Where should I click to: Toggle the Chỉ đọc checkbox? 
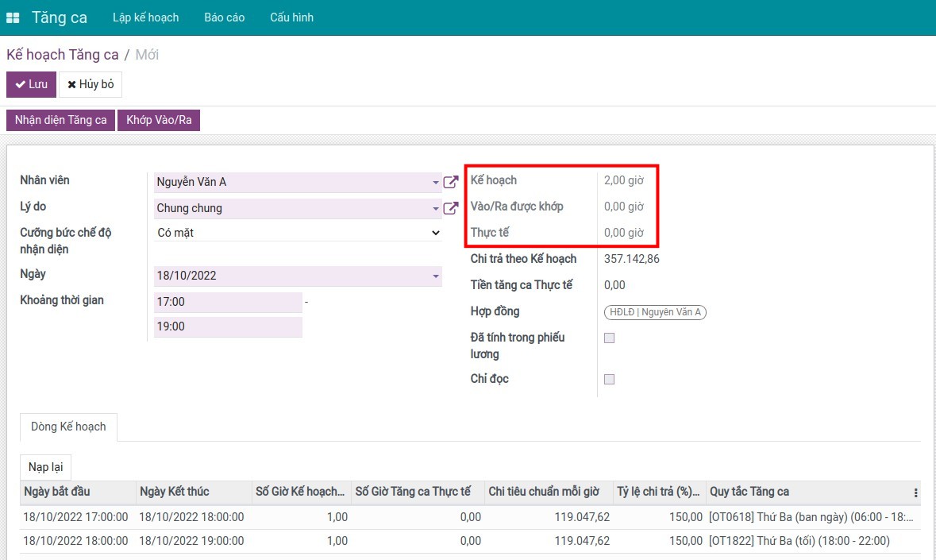point(609,379)
